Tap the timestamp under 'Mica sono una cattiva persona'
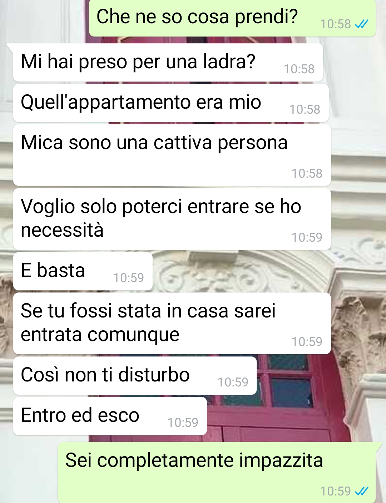Image resolution: width=386 pixels, height=503 pixels. (307, 173)
